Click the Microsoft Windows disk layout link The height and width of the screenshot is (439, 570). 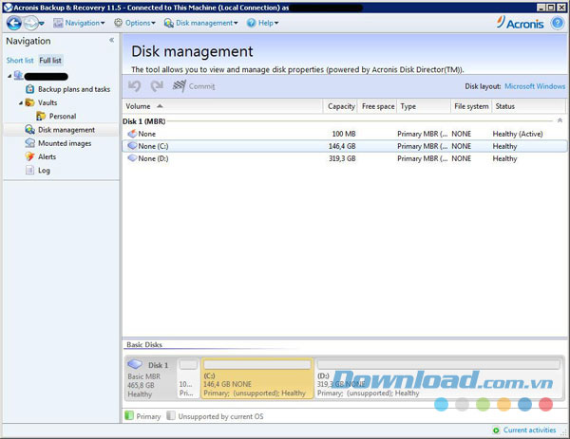[x=535, y=86]
